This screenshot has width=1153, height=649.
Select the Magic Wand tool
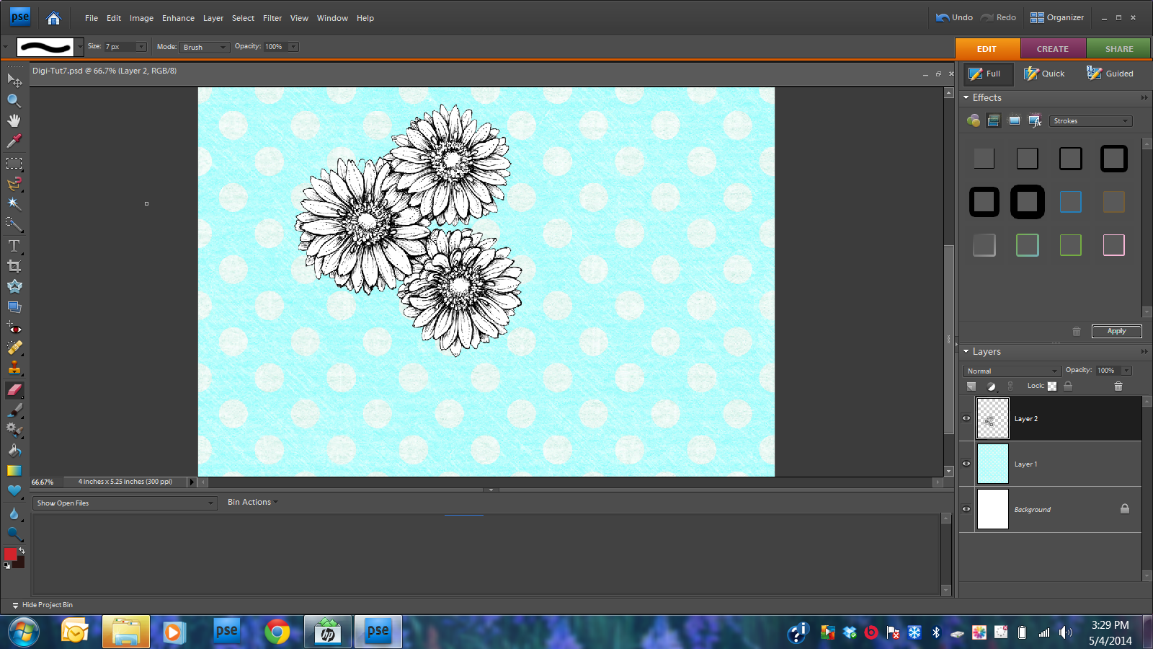point(14,204)
